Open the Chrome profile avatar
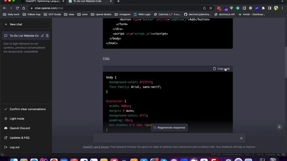Viewport: 287px width, 161px height. pyautogui.click(x=276, y=8)
